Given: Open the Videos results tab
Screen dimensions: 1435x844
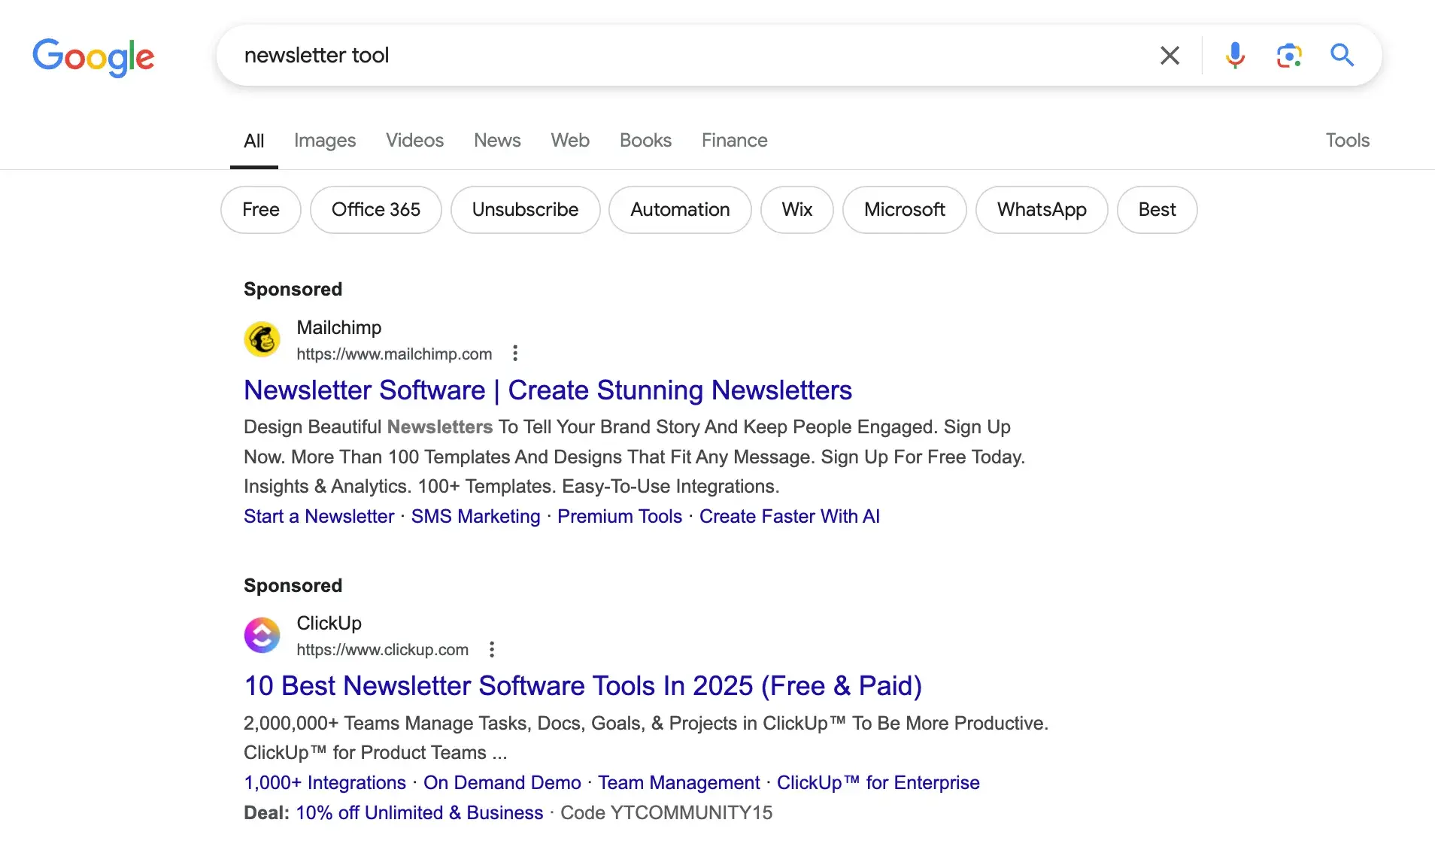Looking at the screenshot, I should point(414,141).
